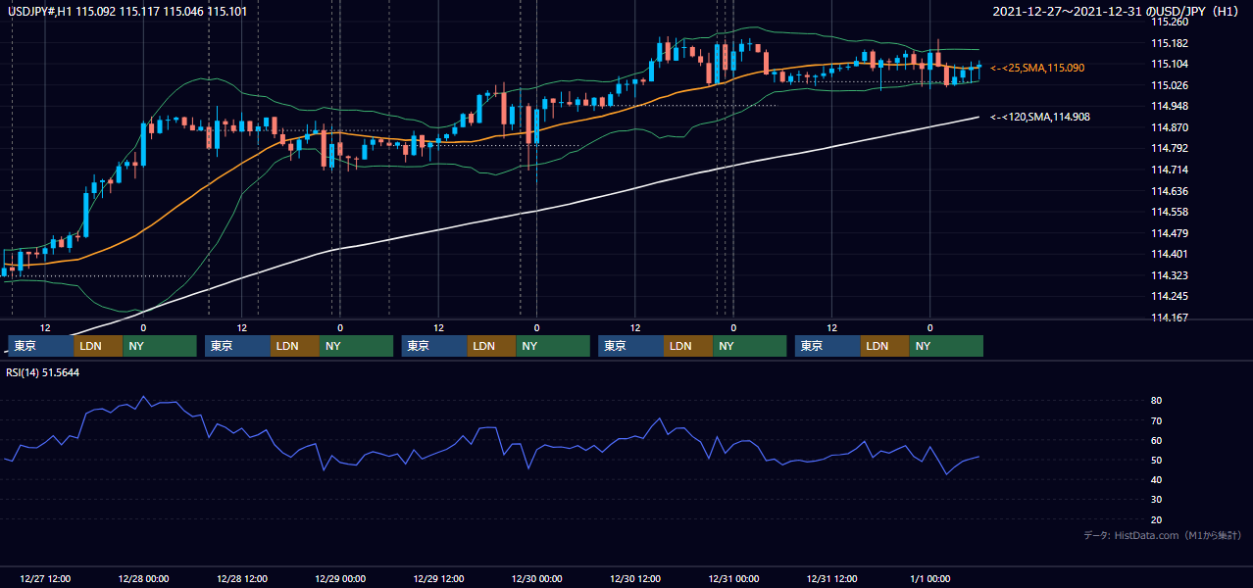Select the 114.401 price axis value
The height and width of the screenshot is (588, 1253).
click(x=1168, y=254)
